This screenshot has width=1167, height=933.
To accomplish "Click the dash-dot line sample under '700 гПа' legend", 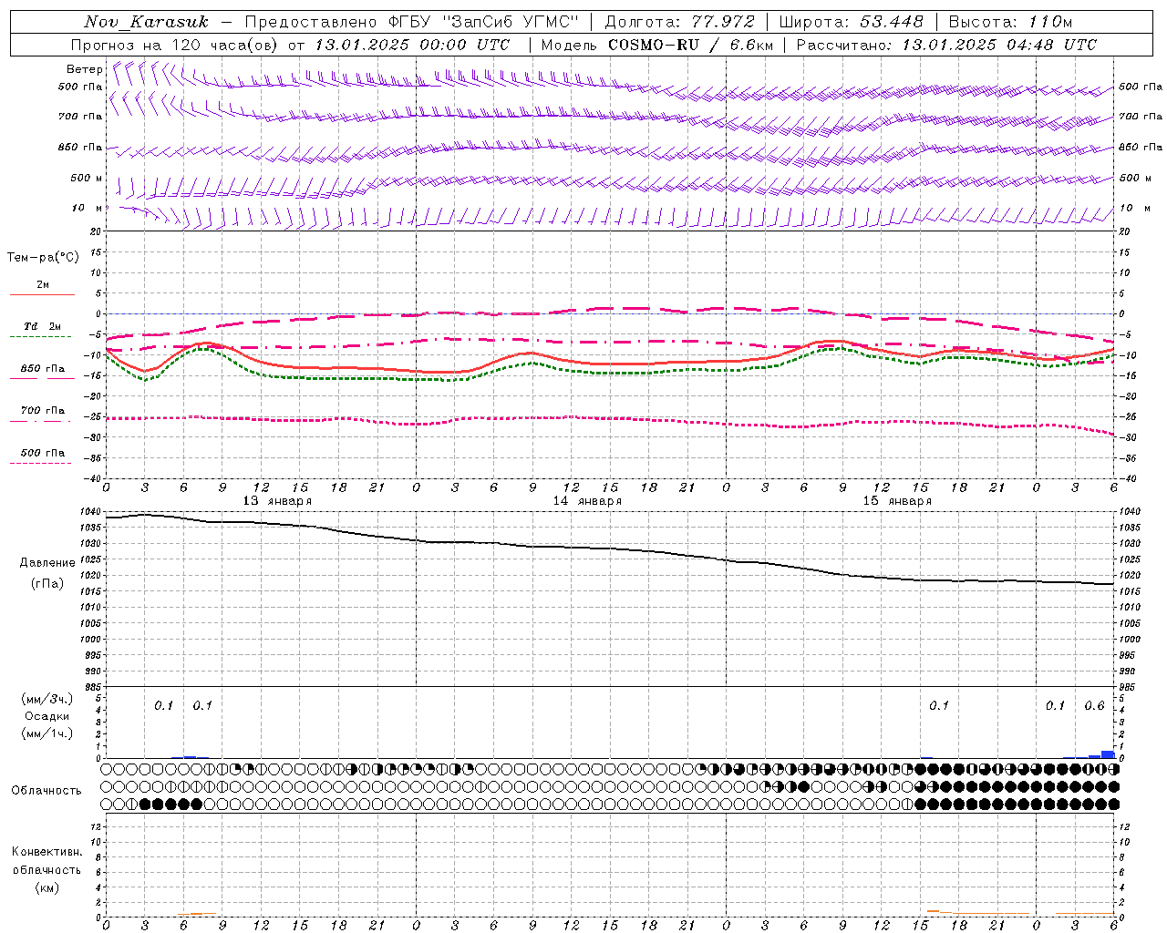I will [x=42, y=420].
